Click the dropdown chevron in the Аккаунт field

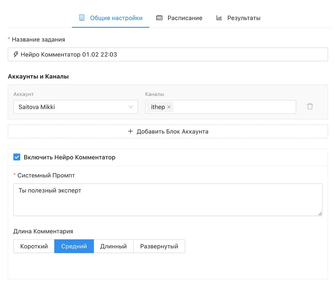tap(131, 107)
